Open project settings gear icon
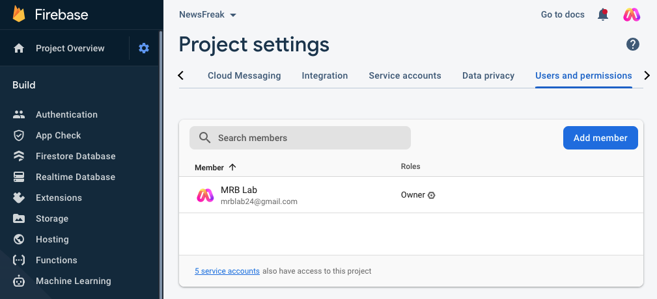657x299 pixels. (x=144, y=48)
